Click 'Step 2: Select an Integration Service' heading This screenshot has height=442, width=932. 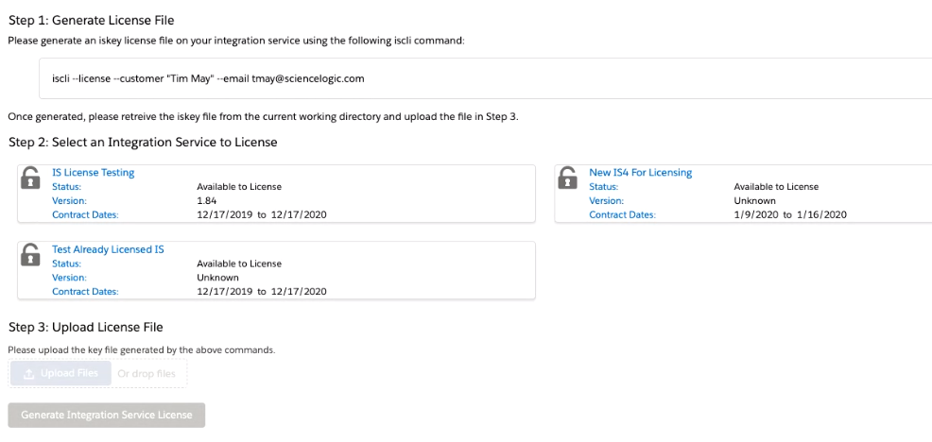(x=142, y=142)
